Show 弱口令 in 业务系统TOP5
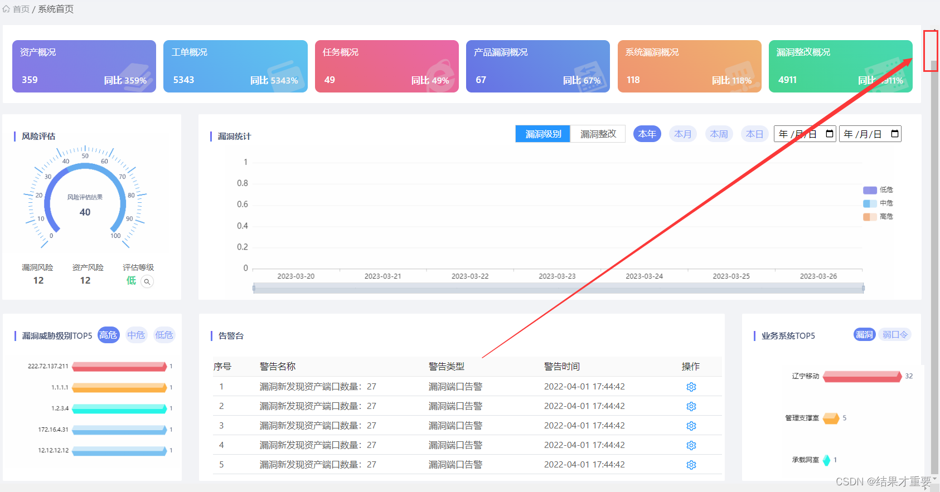940x492 pixels. 895,334
